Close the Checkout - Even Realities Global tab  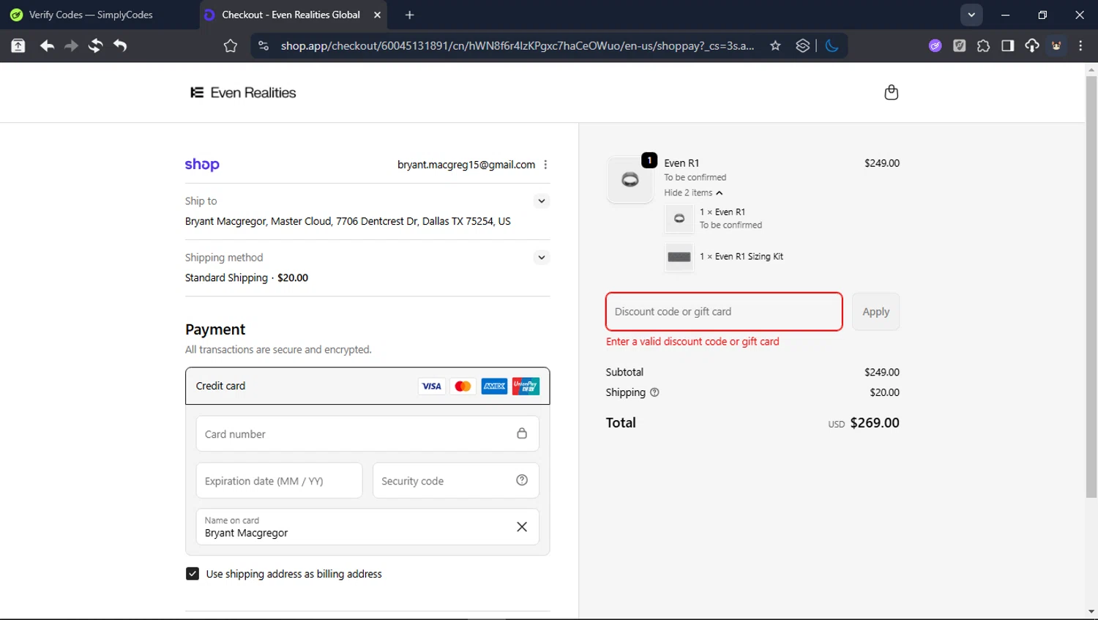[x=377, y=15]
